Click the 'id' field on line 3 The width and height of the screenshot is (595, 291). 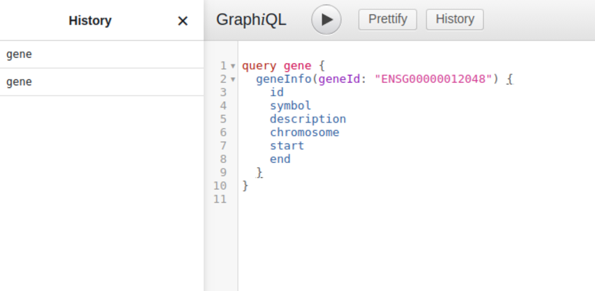(277, 92)
